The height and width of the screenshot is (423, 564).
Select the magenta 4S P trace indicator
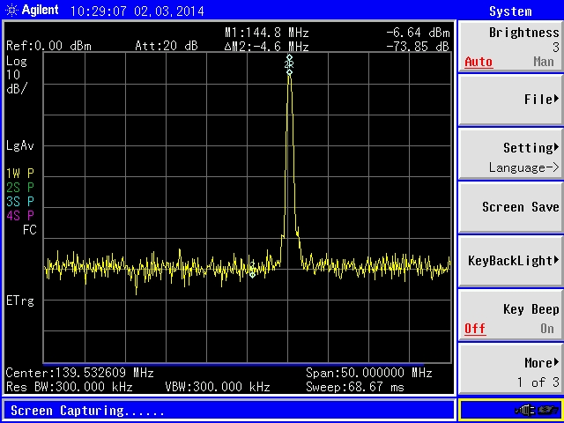click(x=19, y=216)
